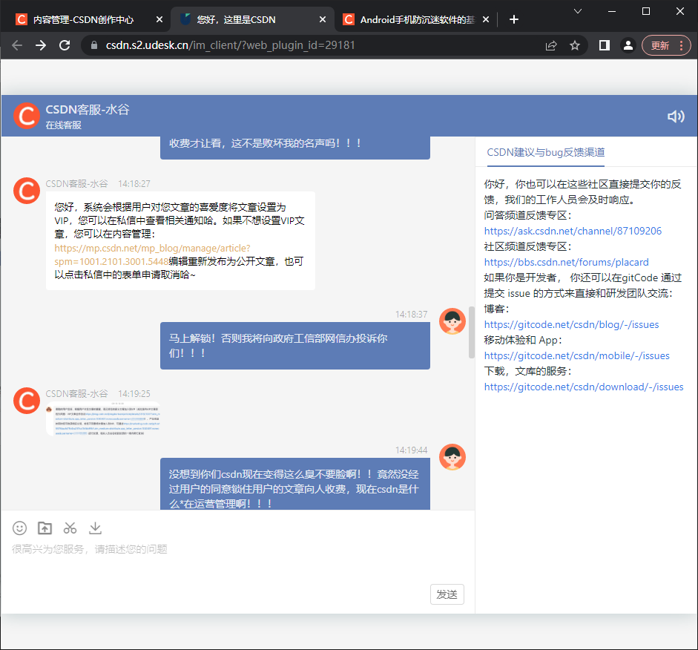Click the 14:19:25 message timestamp
Image resolution: width=698 pixels, height=650 pixels.
(x=134, y=394)
